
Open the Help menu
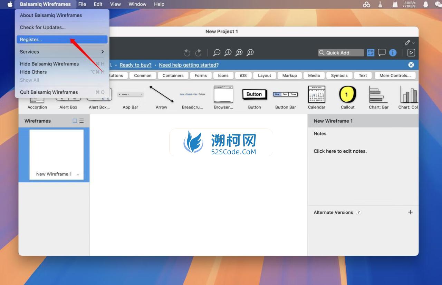coord(159,4)
